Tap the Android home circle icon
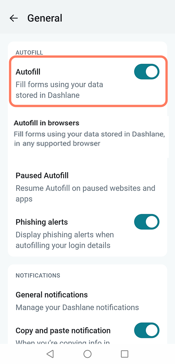 coord(87,354)
